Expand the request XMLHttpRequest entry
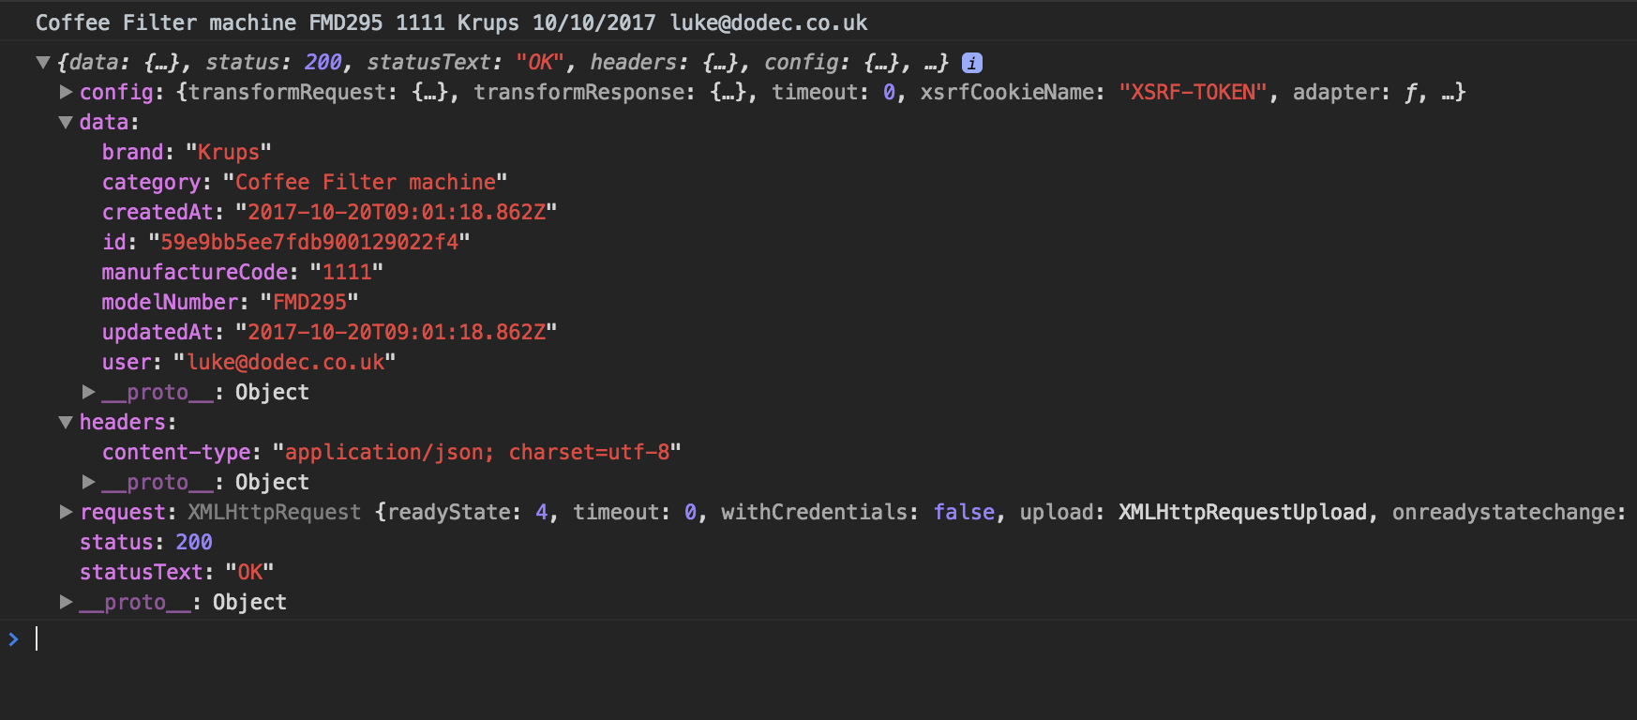This screenshot has width=1637, height=720. tap(66, 512)
